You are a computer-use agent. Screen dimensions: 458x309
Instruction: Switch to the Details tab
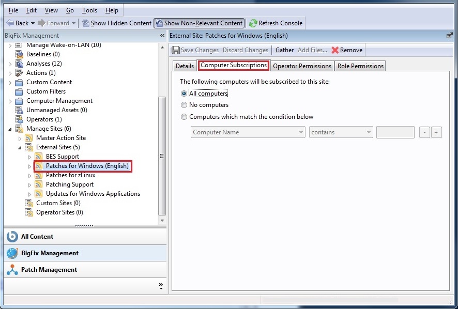[x=185, y=66]
